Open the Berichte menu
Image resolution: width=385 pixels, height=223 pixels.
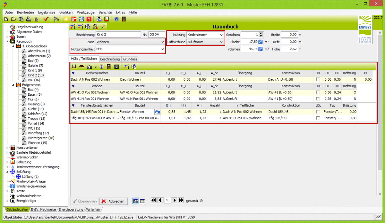pos(105,12)
